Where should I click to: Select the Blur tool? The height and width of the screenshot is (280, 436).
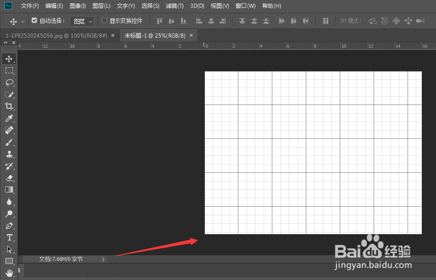tap(9, 202)
